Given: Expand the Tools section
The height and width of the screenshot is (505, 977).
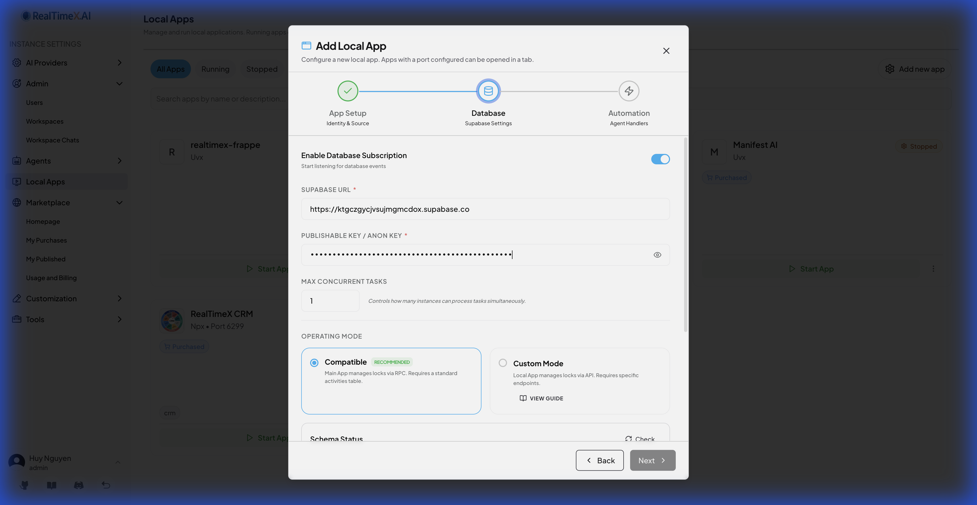Looking at the screenshot, I should pos(119,319).
